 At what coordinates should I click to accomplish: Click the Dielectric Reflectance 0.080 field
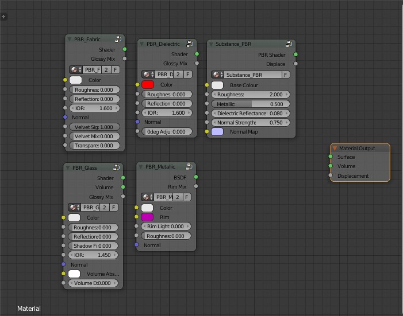coord(251,114)
